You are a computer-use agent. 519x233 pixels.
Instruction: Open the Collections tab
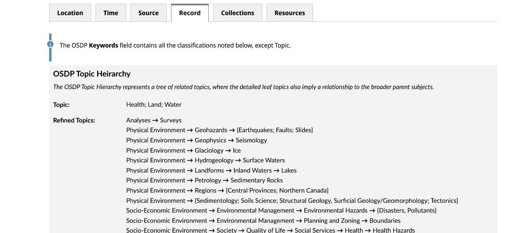(237, 13)
